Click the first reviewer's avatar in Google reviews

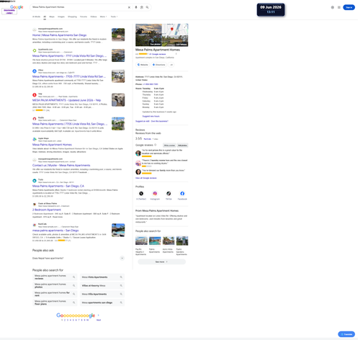139,154
